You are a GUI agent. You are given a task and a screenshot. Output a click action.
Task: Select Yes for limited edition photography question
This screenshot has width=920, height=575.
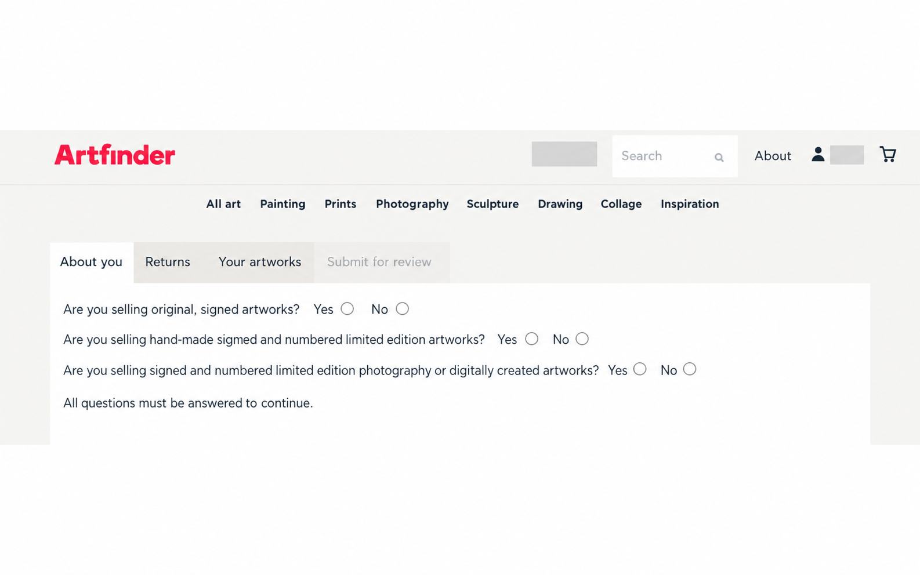(x=640, y=369)
